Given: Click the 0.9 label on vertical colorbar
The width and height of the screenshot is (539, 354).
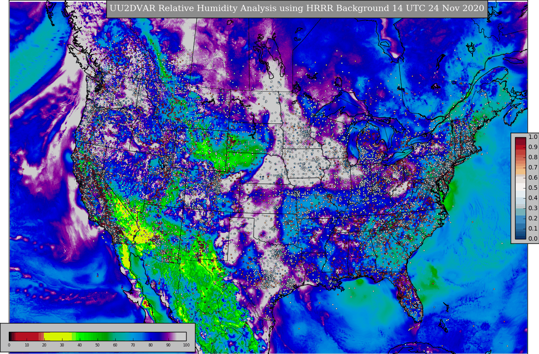Looking at the screenshot, I should click(533, 147).
